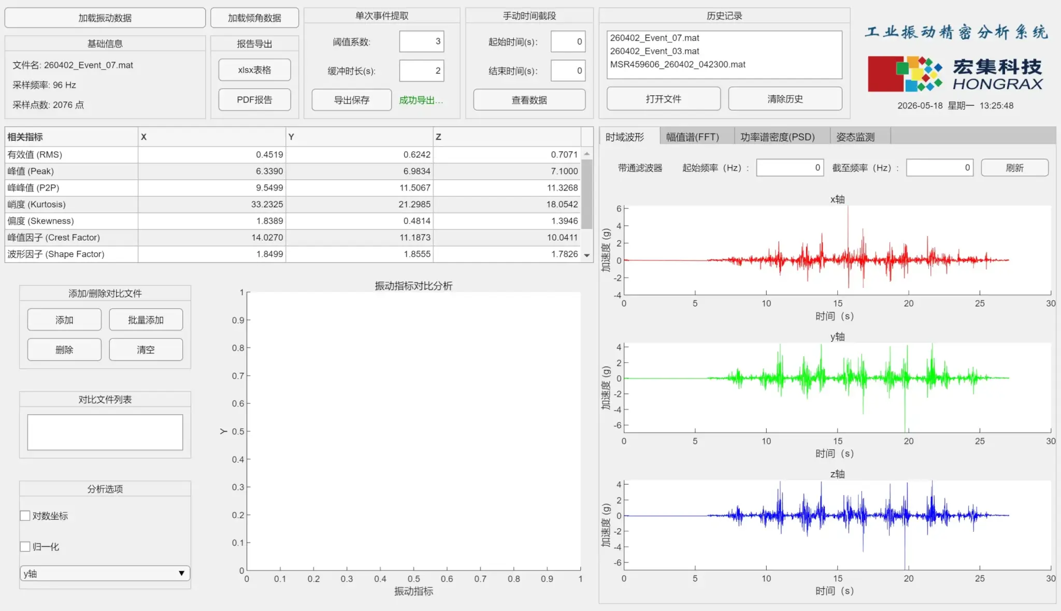
Task: Click 导出保存 to save the event
Action: (351, 99)
